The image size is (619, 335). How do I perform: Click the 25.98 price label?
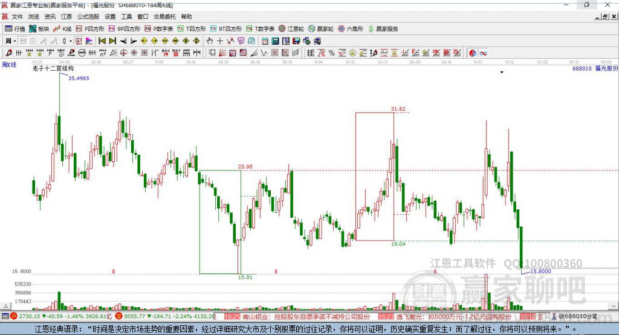pyautogui.click(x=245, y=166)
